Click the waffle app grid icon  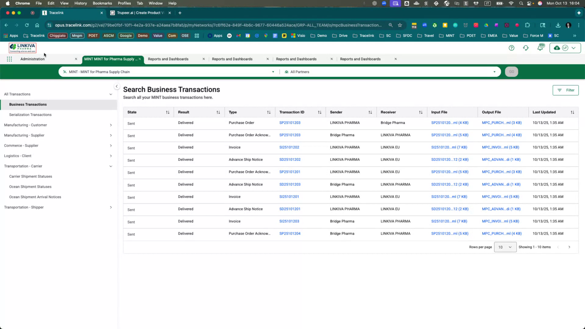[x=9, y=59]
